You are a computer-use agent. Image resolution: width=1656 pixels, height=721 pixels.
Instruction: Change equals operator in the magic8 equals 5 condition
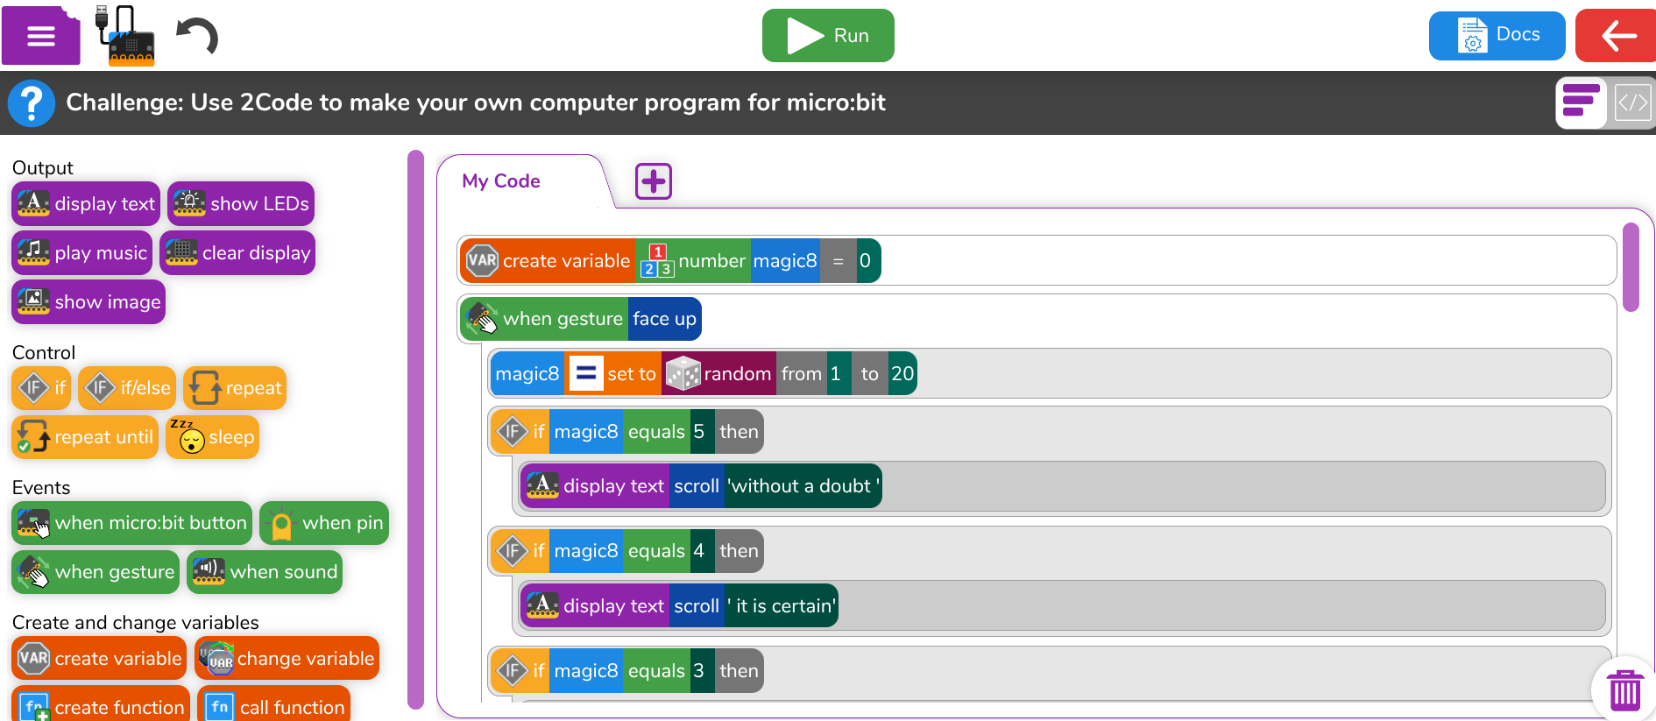point(656,432)
